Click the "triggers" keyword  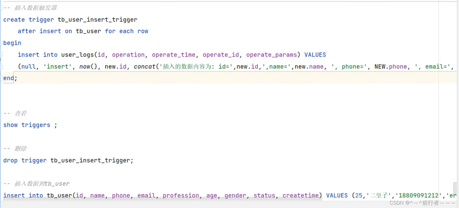pyautogui.click(x=36, y=125)
